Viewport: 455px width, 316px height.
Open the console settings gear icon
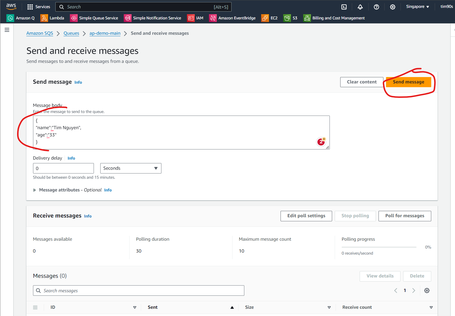tap(393, 7)
